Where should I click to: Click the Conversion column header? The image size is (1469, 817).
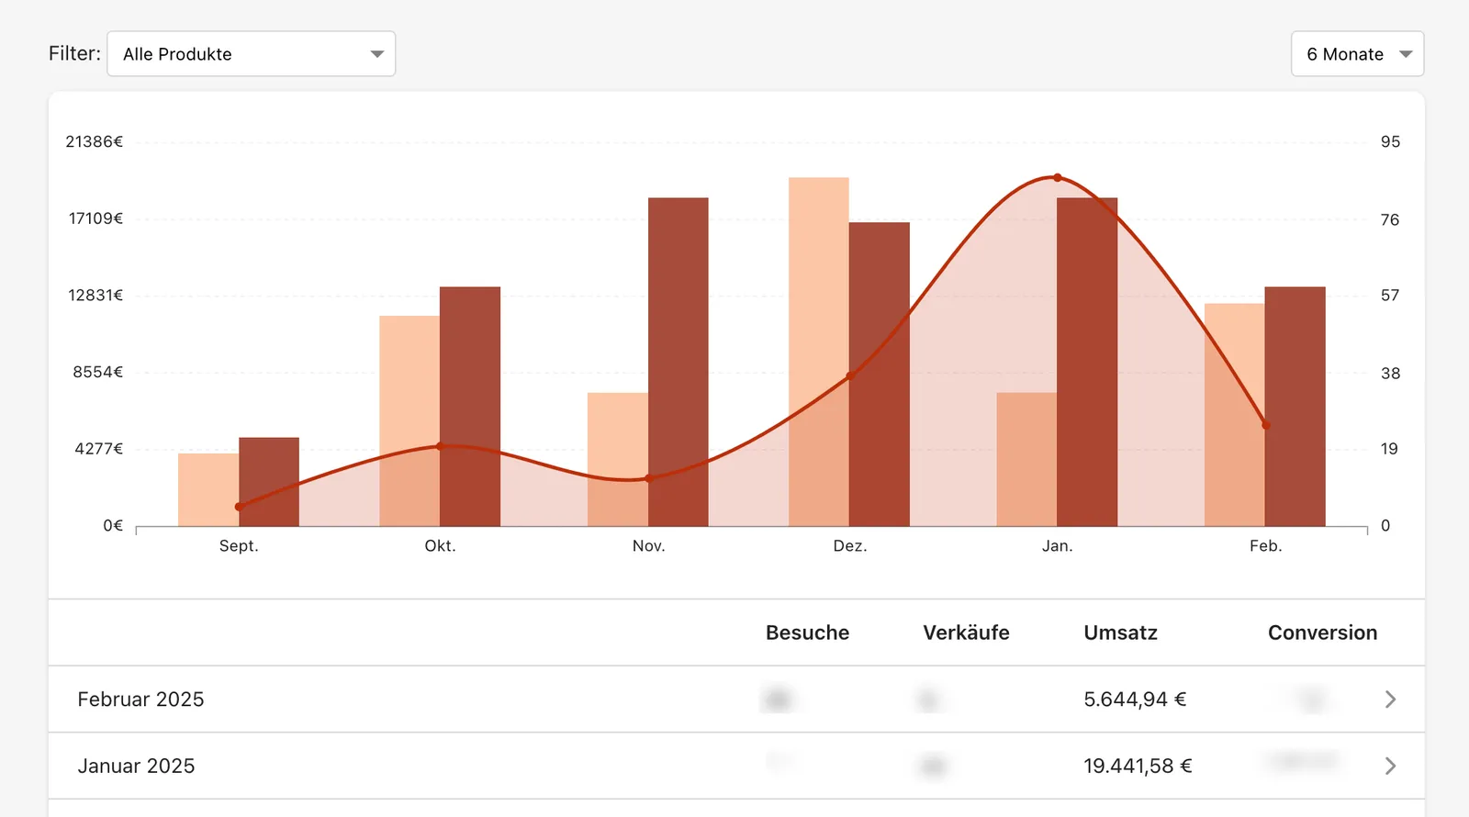click(x=1322, y=632)
